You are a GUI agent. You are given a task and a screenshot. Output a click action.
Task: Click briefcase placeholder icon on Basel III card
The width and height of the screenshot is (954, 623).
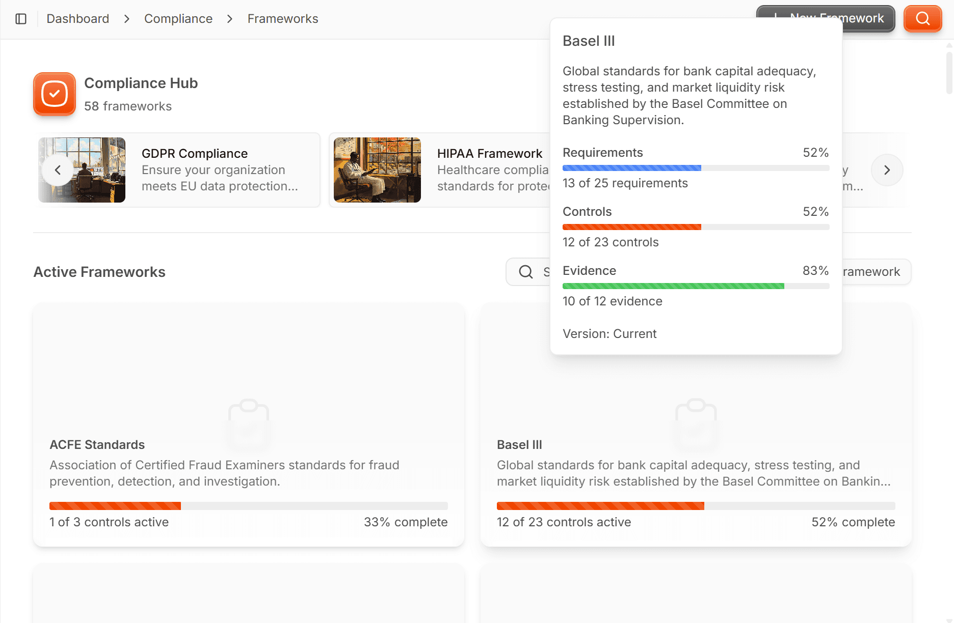pos(696,424)
